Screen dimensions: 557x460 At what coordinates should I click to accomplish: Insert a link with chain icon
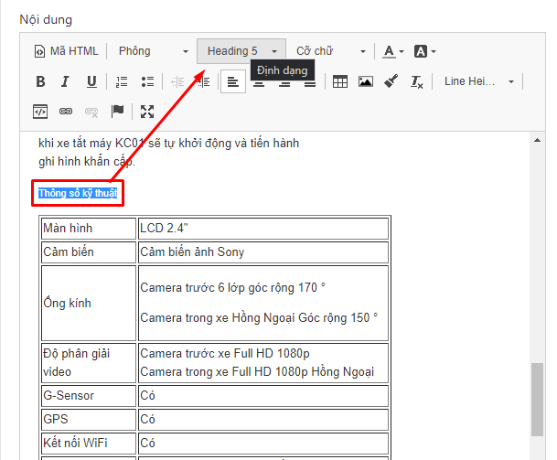[x=66, y=112]
